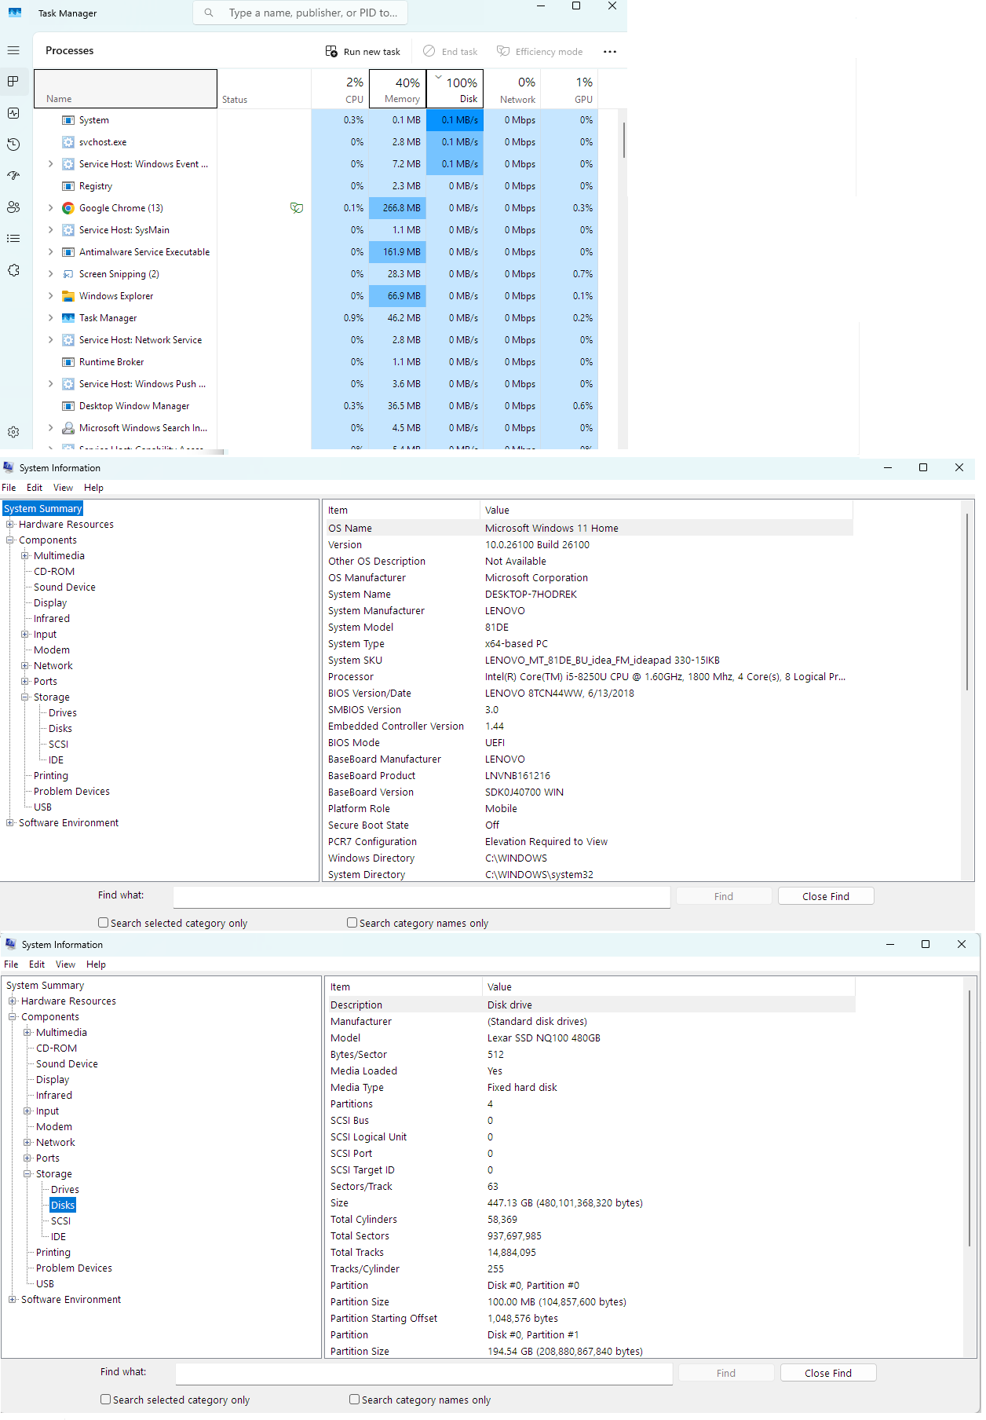Click the Service Host: SysMain gear icon
This screenshot has width=986, height=1420.
[x=68, y=230]
